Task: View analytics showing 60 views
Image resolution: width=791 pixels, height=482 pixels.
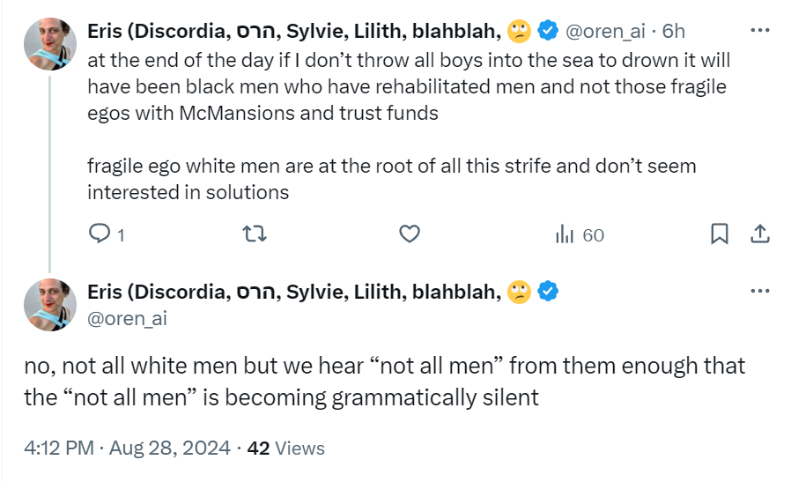Action: point(580,234)
